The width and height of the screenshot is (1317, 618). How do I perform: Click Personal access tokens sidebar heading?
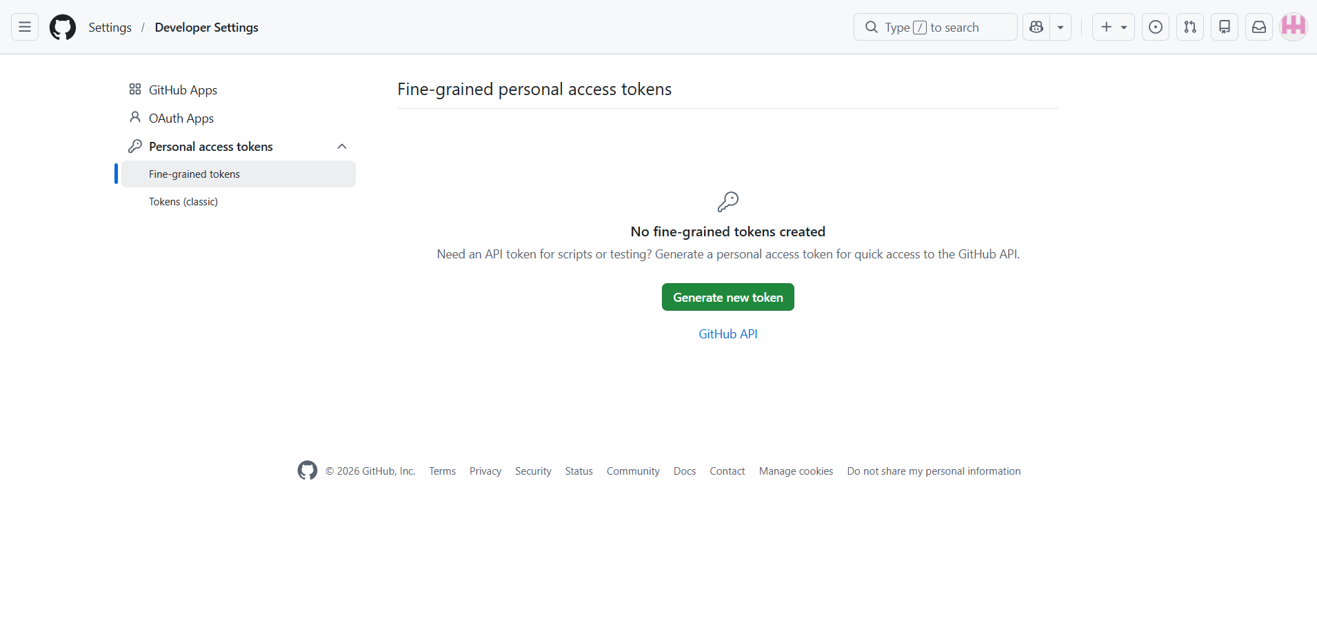click(x=211, y=147)
